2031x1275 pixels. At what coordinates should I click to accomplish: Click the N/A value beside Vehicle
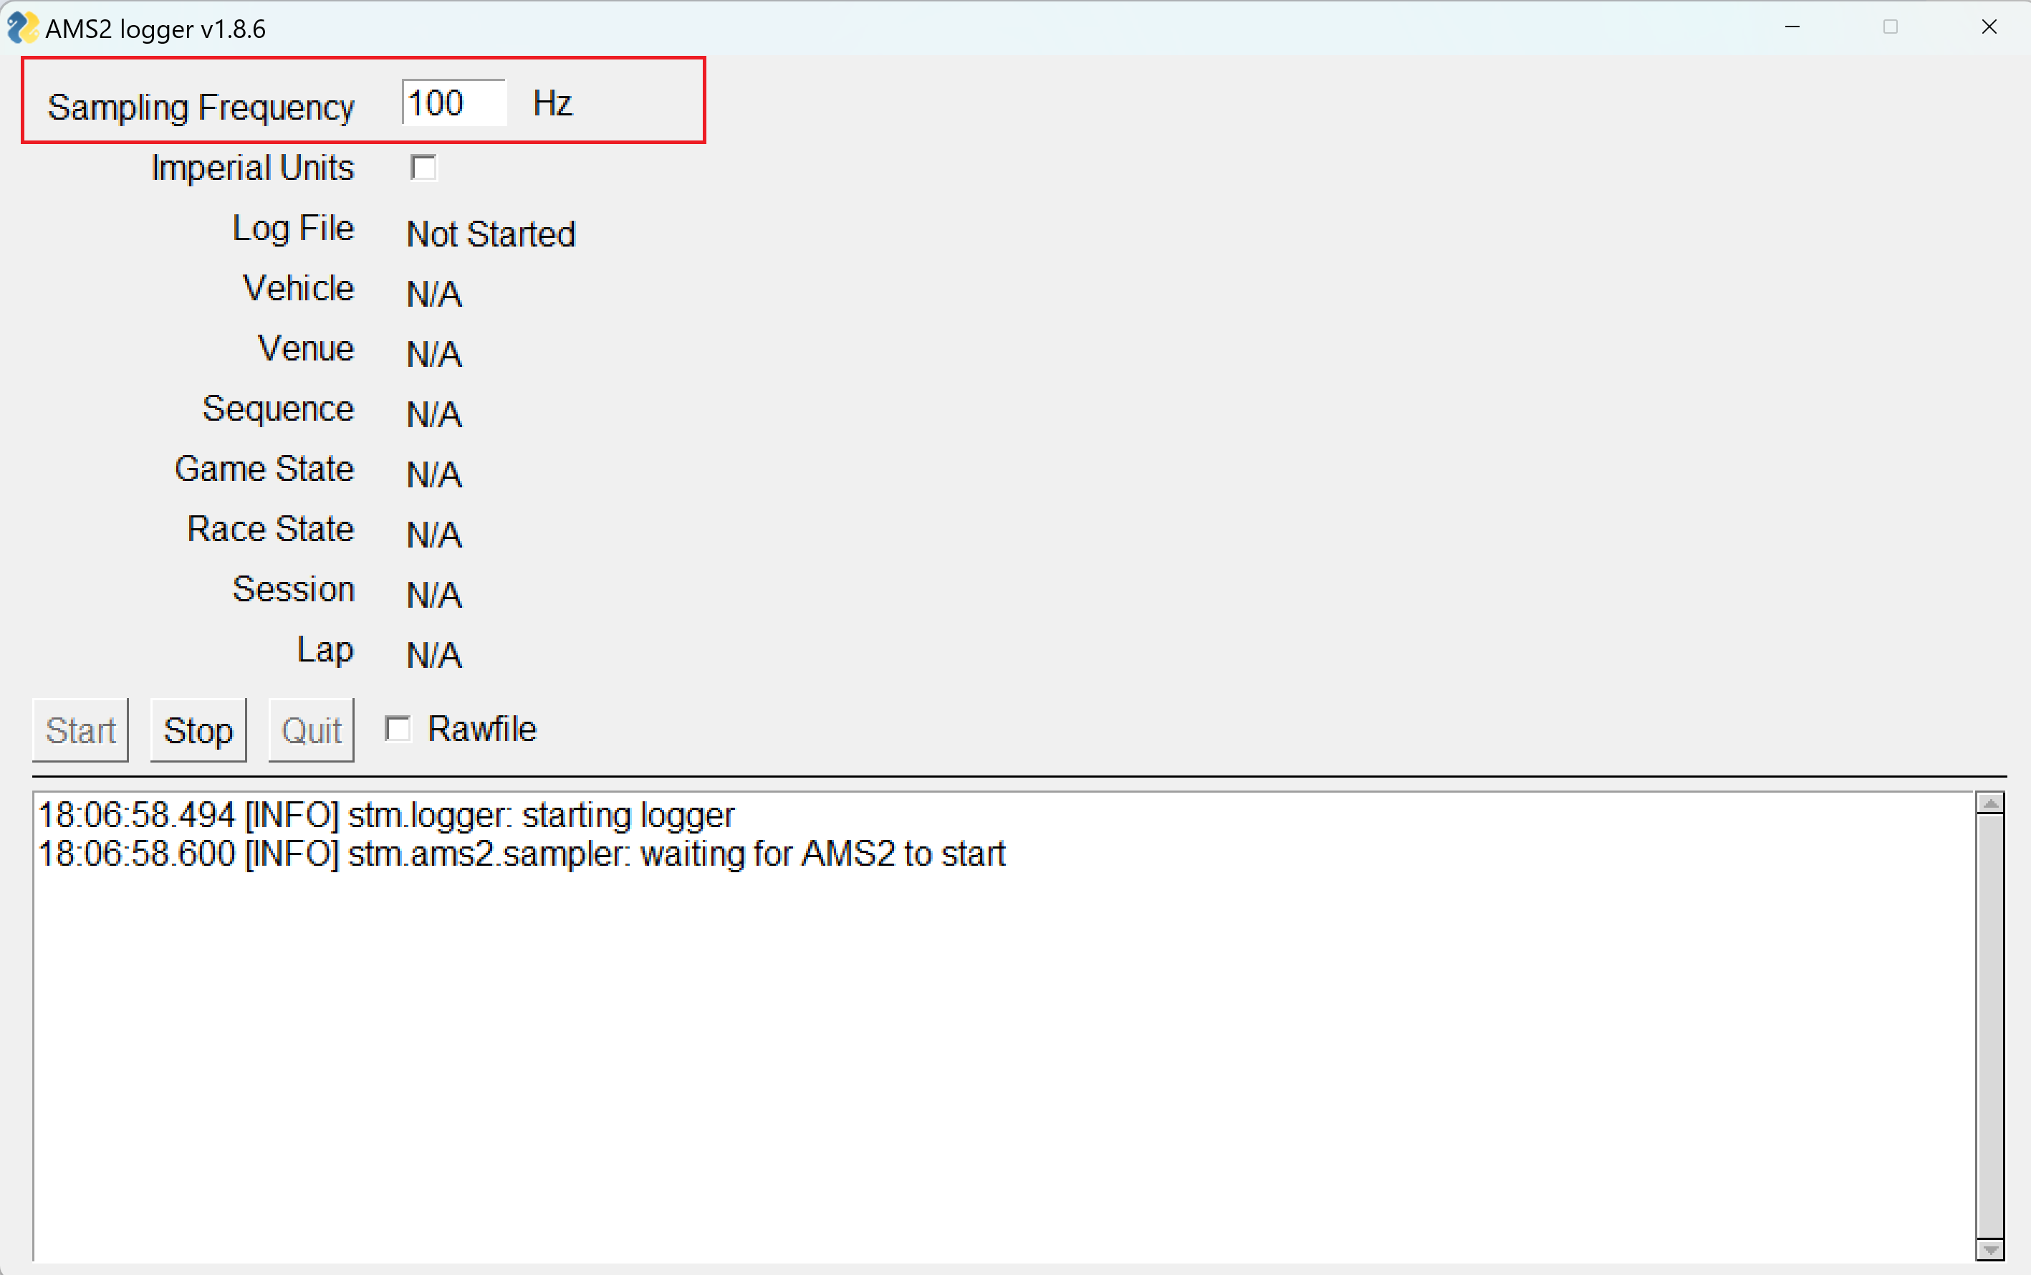(x=435, y=295)
